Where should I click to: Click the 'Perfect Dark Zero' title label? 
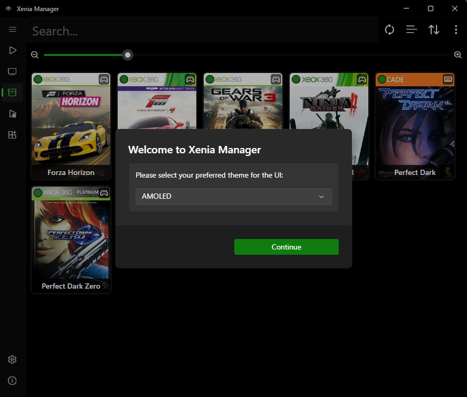tap(71, 286)
